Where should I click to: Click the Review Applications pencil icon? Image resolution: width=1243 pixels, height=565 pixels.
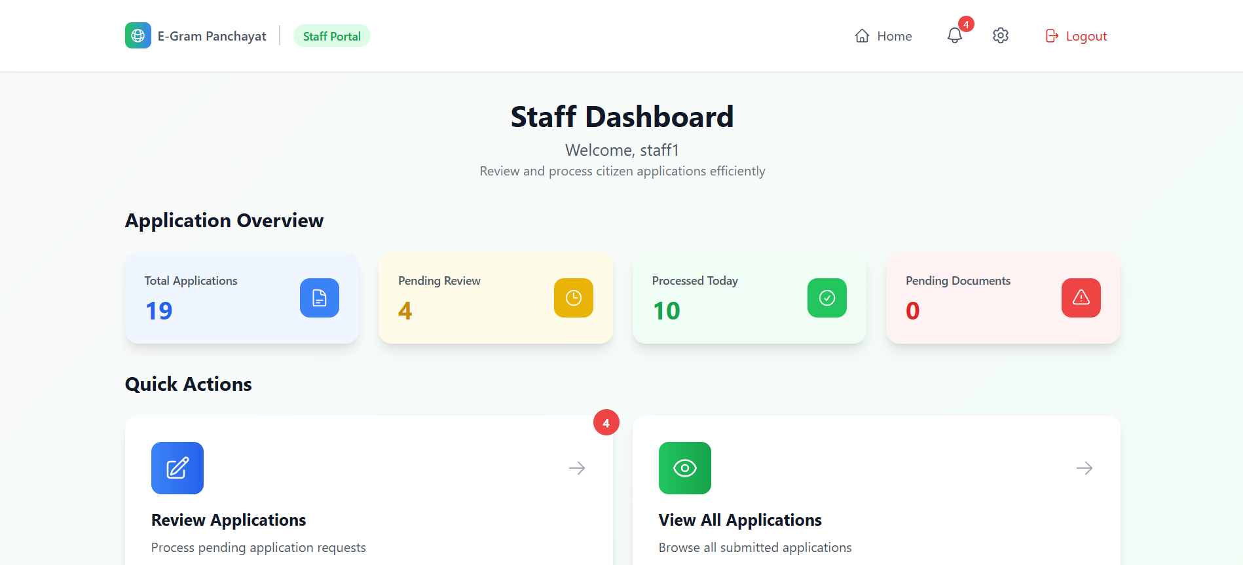177,468
